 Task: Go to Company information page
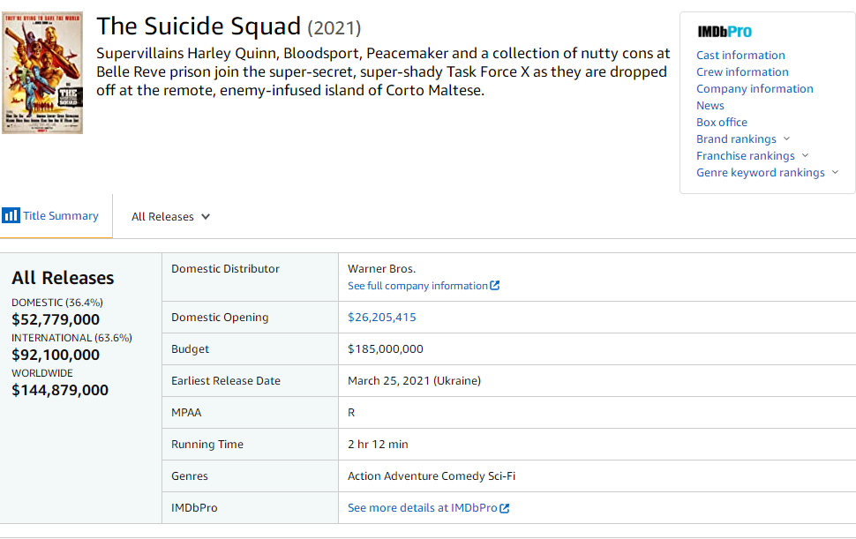click(x=755, y=89)
